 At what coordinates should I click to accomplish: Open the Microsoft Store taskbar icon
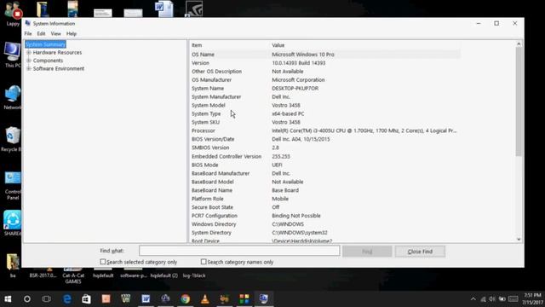point(86,299)
